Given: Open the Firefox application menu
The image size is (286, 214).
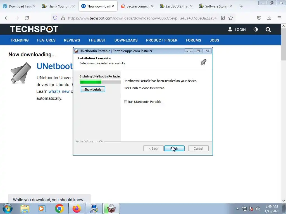Looking at the screenshot, I should coord(279,18).
